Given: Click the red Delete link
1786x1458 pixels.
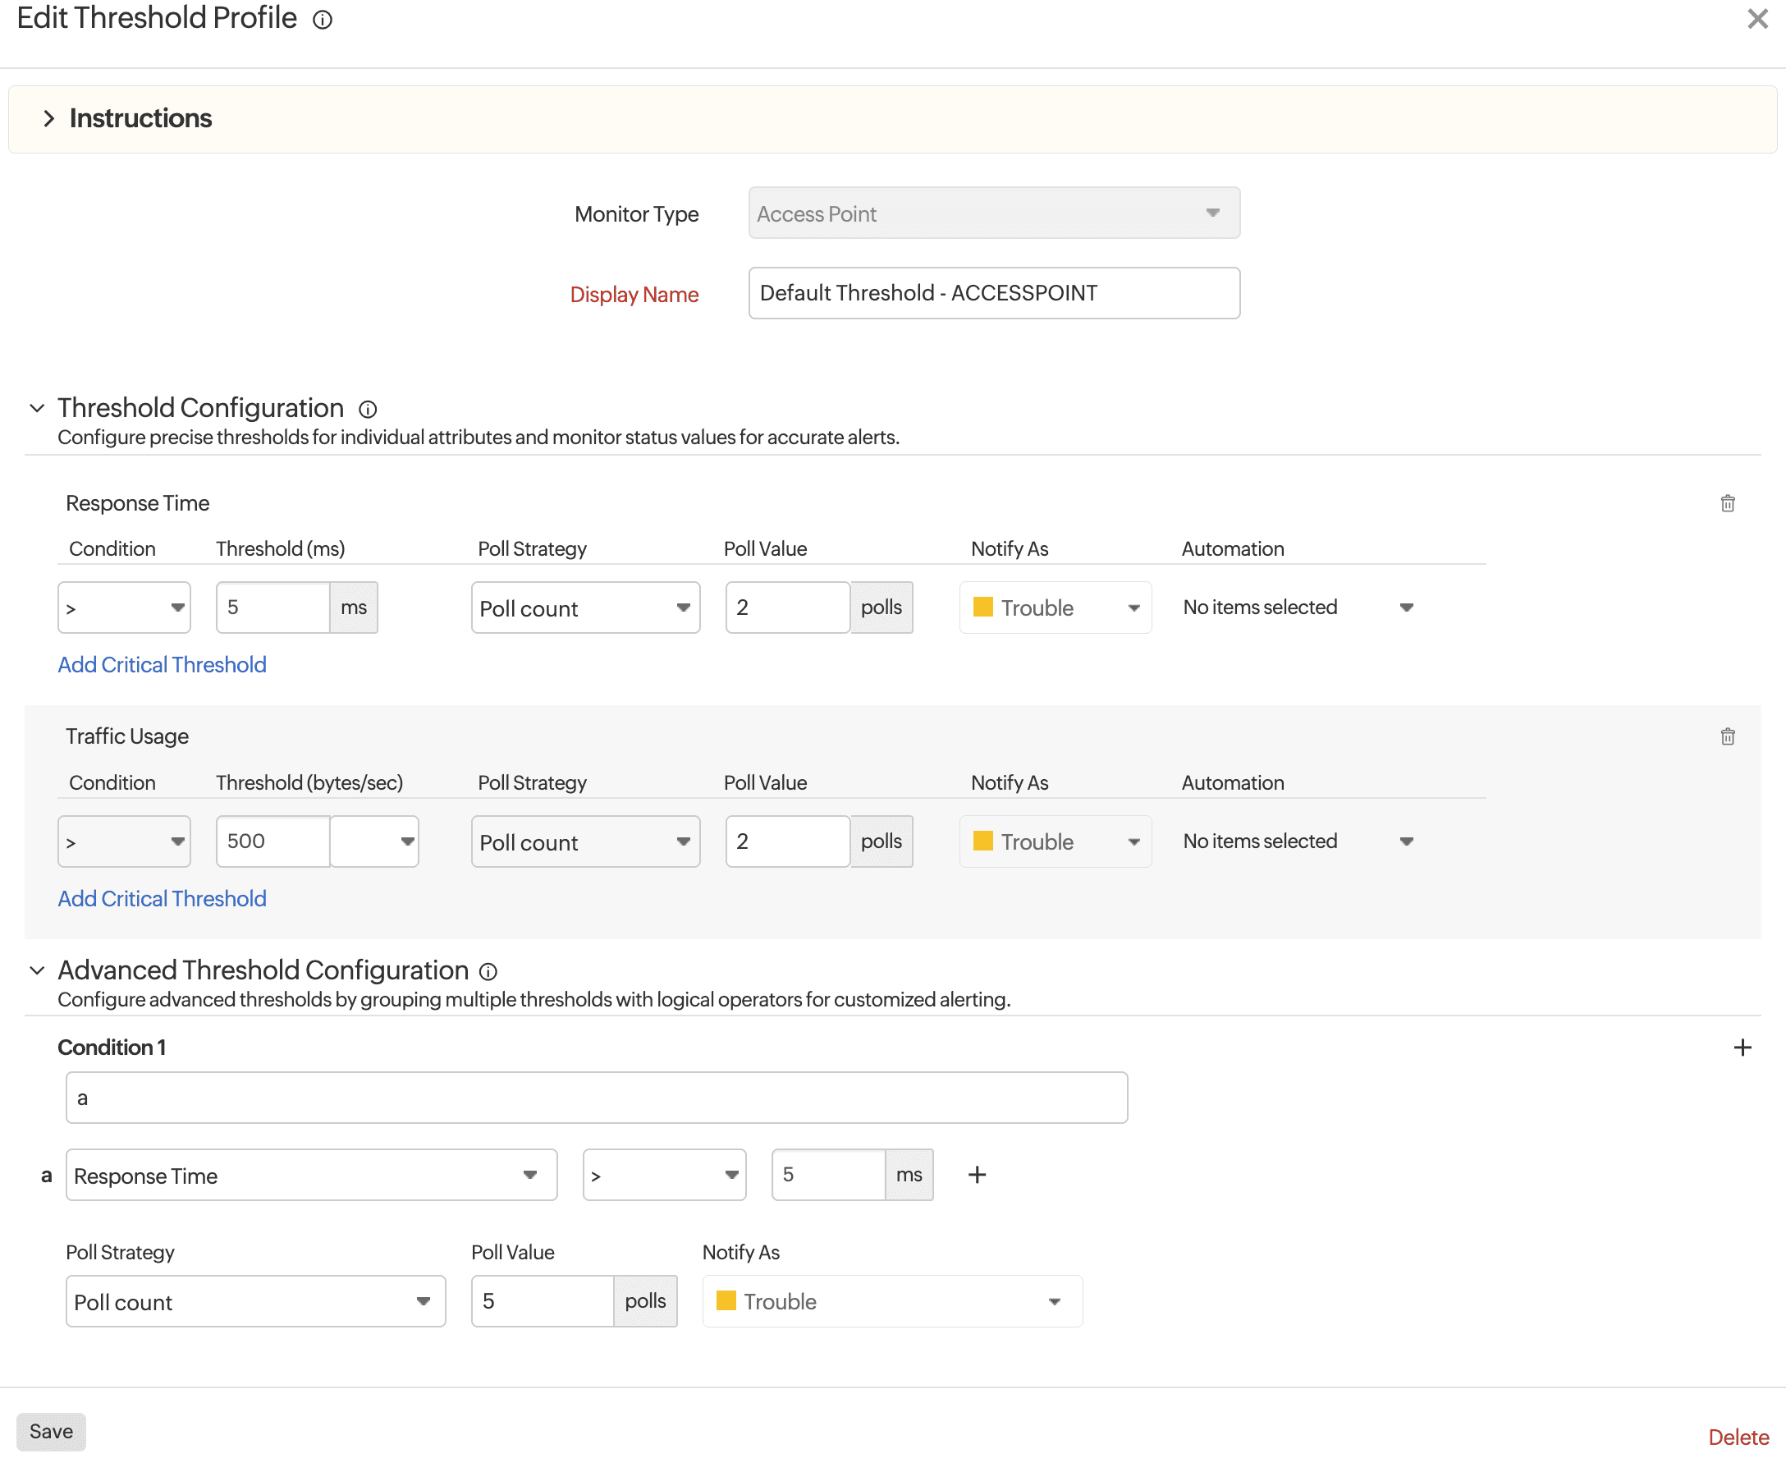Looking at the screenshot, I should (x=1738, y=1436).
